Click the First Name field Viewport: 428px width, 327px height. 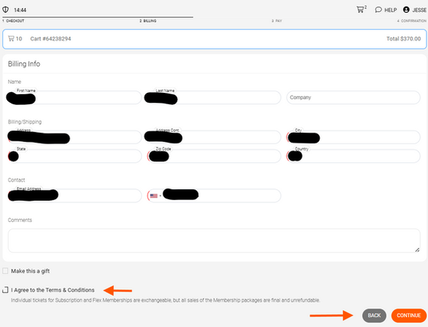coord(74,98)
